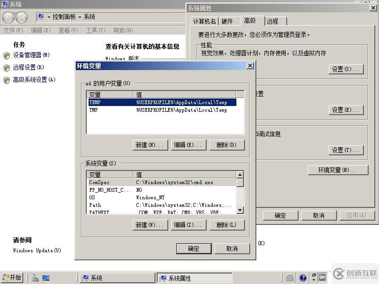379x284 pixels.
Task: Click the show desktop quick launch icon
Action: (x=46, y=278)
